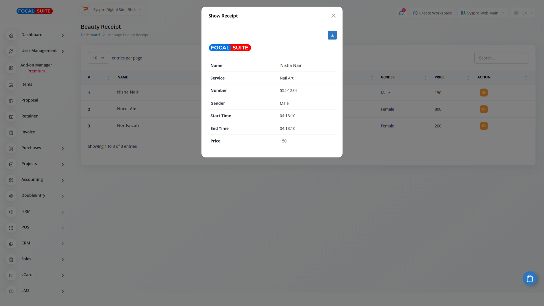Click the download receipt icon

[332, 35]
